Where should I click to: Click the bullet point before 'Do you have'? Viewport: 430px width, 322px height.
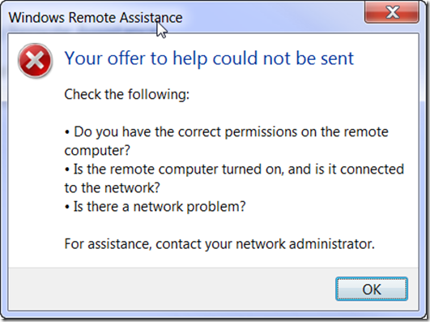pyautogui.click(x=67, y=133)
